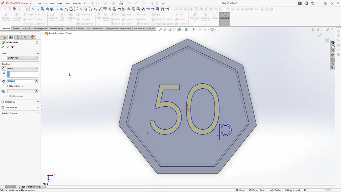
Task: Accept the Cut-Extrude with green checkmark
Action: click(3, 47)
